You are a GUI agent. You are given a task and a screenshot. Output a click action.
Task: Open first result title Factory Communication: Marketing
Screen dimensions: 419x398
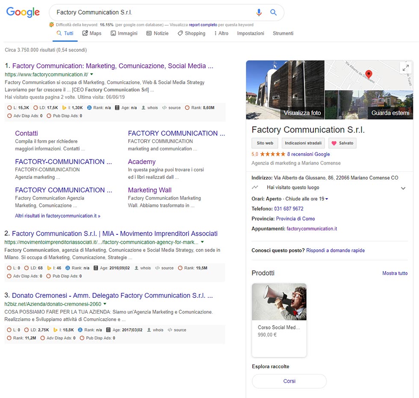pos(113,66)
